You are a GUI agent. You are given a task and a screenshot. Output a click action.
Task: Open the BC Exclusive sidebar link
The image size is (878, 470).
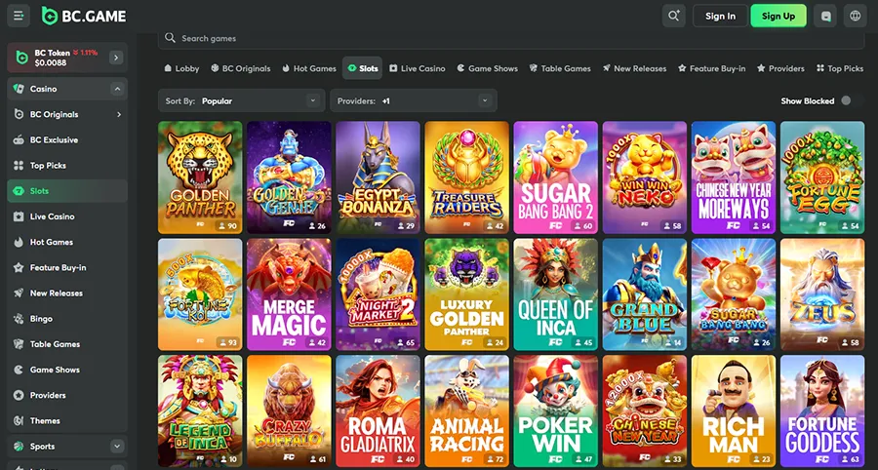(67, 139)
